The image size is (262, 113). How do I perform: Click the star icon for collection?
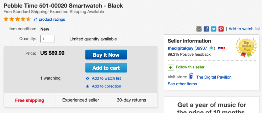[88, 86]
